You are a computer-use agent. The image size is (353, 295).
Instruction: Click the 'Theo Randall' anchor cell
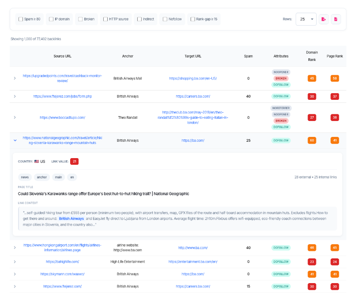[128, 117]
